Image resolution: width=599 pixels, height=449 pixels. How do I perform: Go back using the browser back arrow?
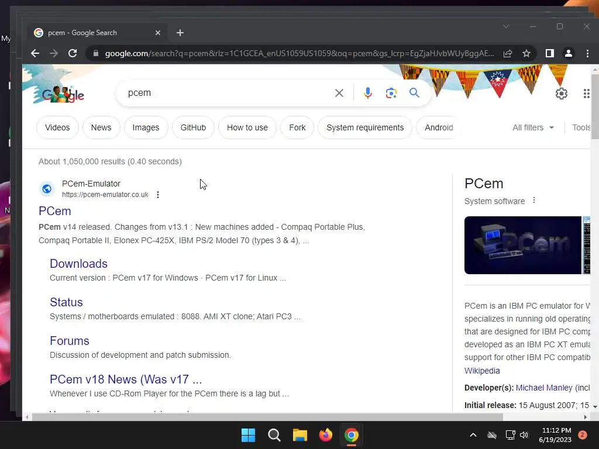(35, 53)
